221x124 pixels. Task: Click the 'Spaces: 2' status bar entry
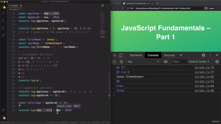74,122
